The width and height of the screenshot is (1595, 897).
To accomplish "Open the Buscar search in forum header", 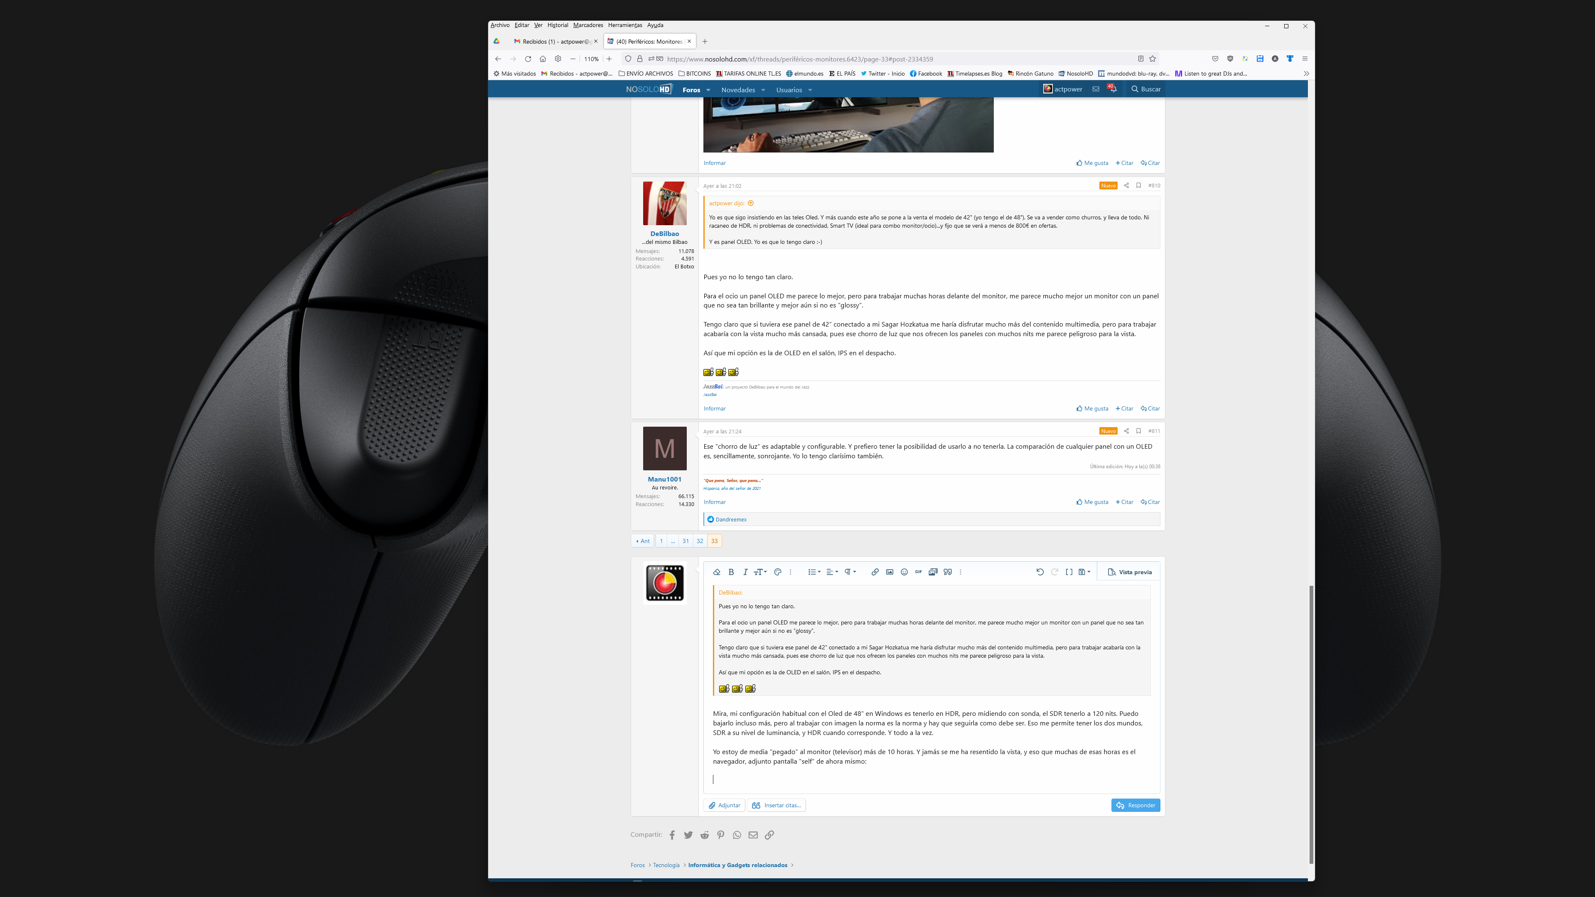I will pyautogui.click(x=1145, y=89).
